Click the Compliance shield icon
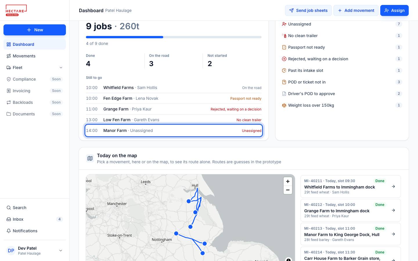This screenshot has height=261, width=418. coord(9,79)
